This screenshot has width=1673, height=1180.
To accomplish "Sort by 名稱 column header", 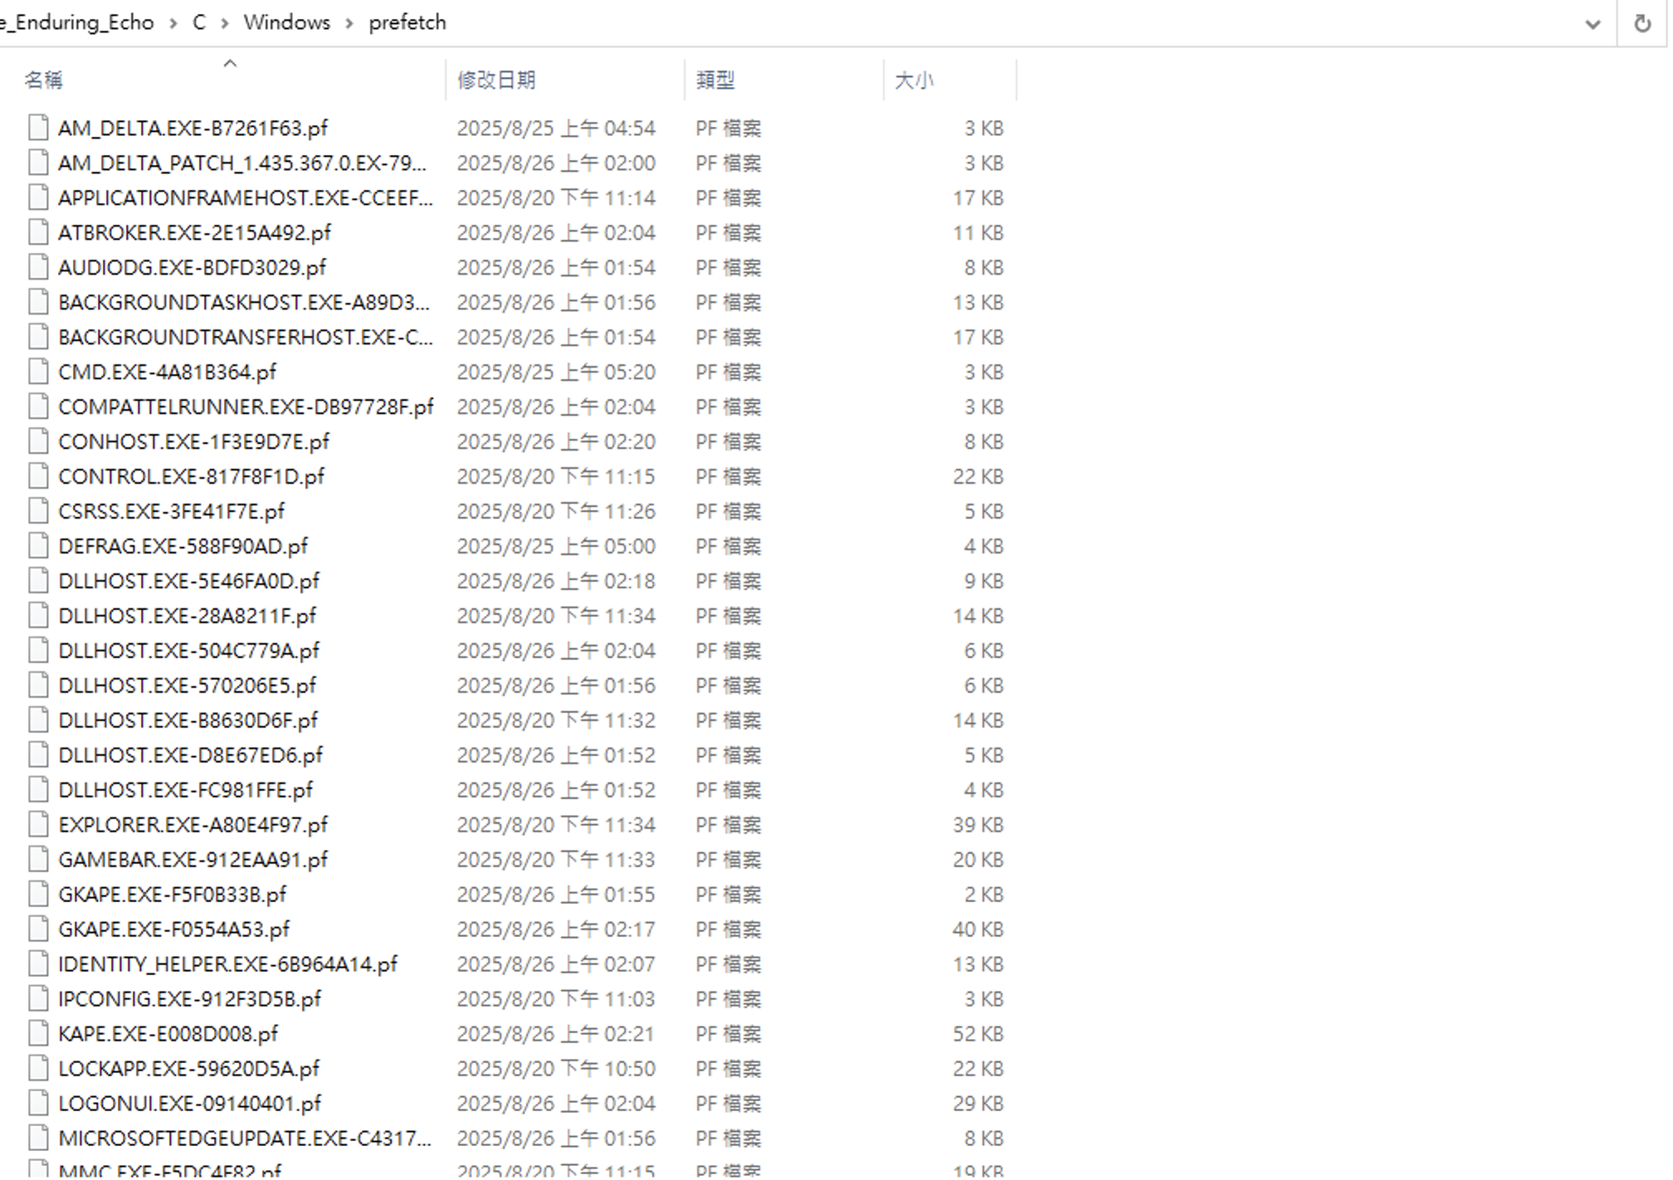I will pos(43,80).
